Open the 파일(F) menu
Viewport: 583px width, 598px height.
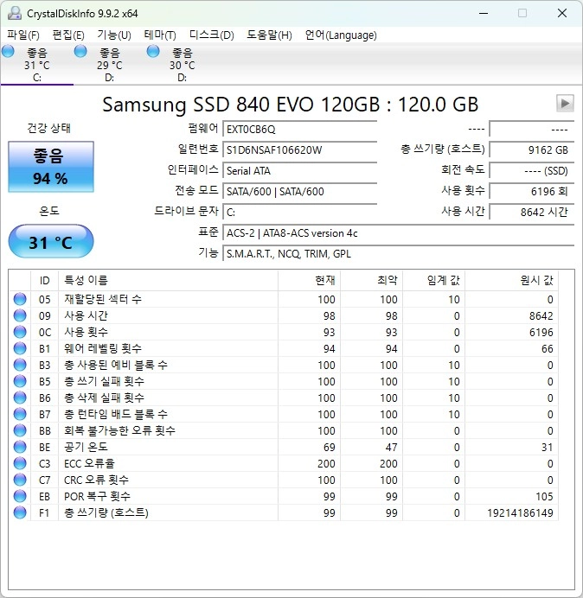tap(22, 35)
